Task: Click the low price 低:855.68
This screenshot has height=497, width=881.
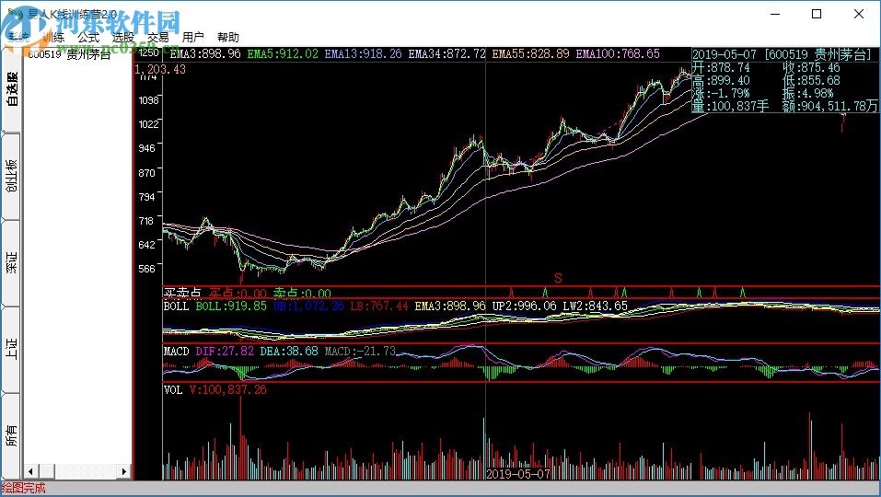Action: click(811, 80)
